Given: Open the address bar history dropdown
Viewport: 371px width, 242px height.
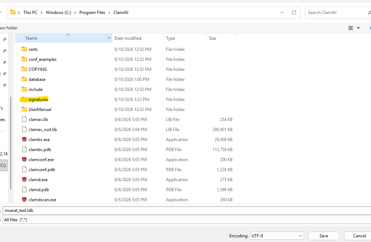Looking at the screenshot, I should click(x=282, y=13).
